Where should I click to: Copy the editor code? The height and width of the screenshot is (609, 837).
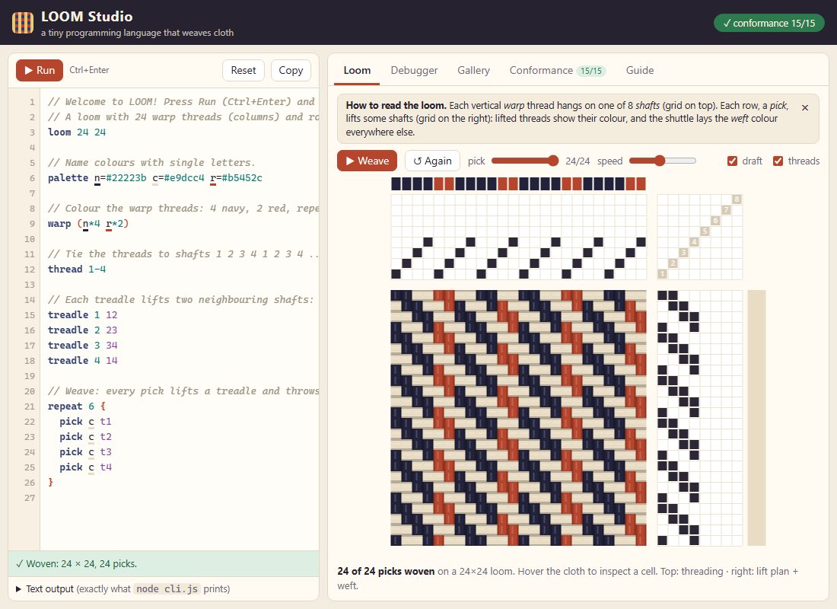(291, 71)
